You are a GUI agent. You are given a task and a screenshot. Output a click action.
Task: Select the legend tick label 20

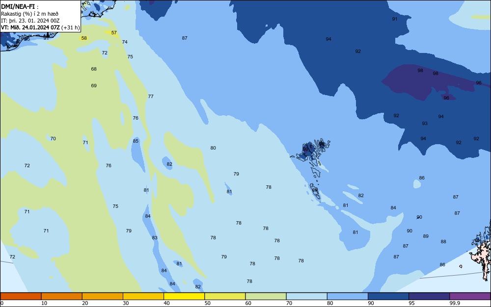tap(85, 303)
